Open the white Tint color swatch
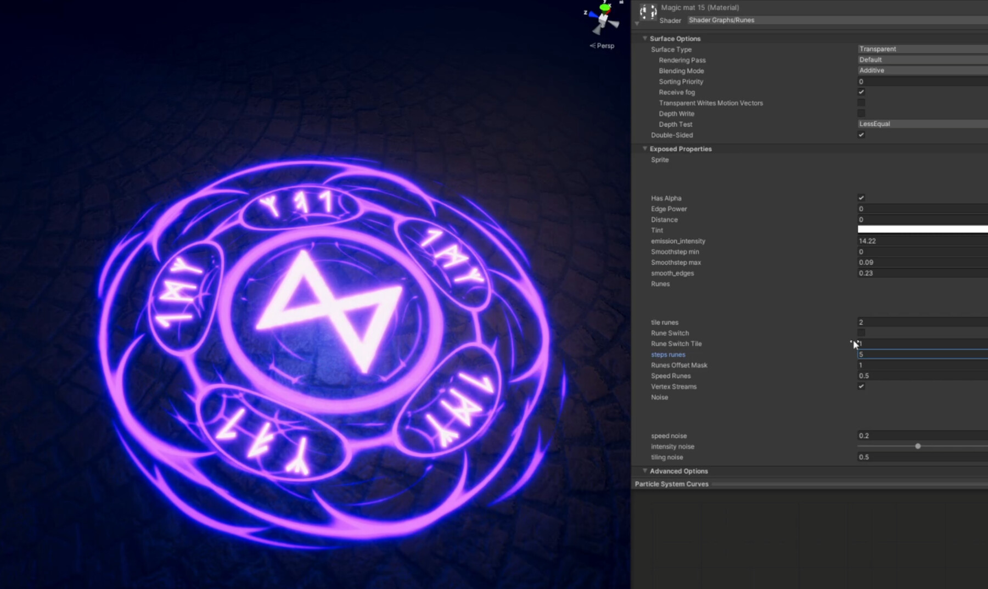 (922, 230)
